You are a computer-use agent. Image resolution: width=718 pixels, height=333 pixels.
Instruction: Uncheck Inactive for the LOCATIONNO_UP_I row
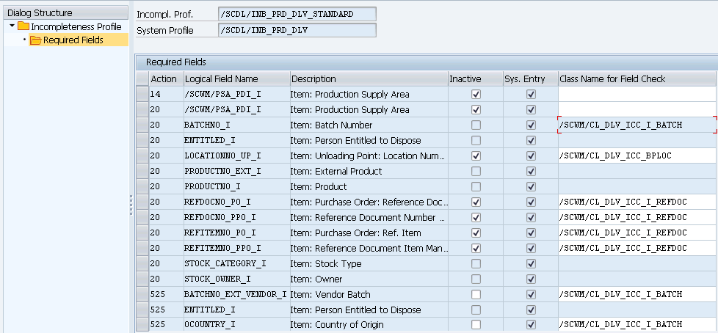click(x=476, y=156)
